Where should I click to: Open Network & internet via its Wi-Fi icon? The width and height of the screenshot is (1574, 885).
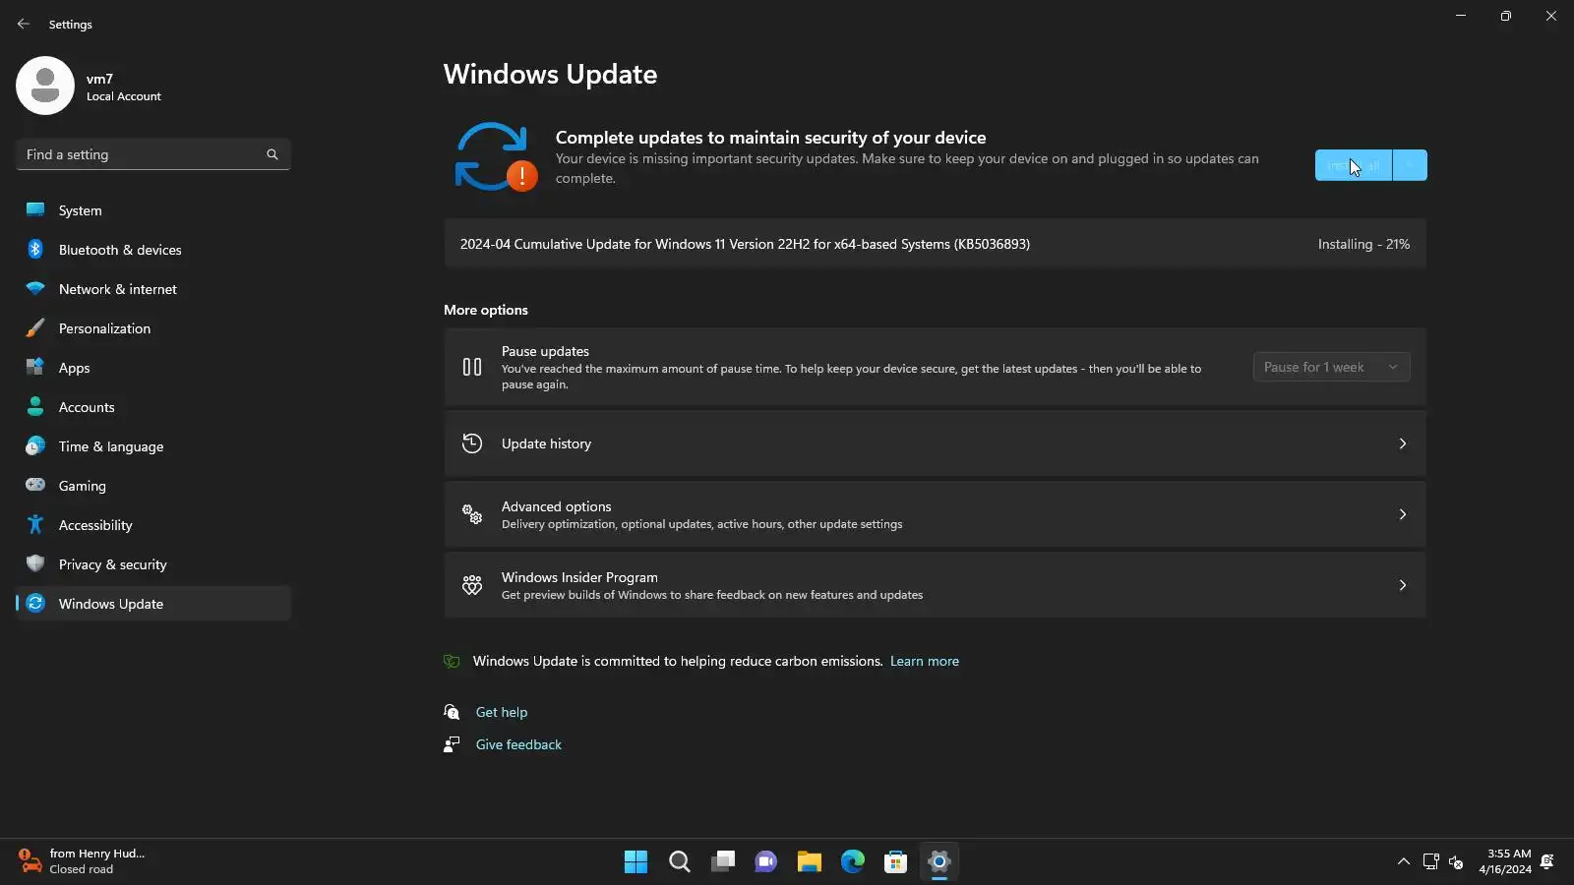point(35,288)
